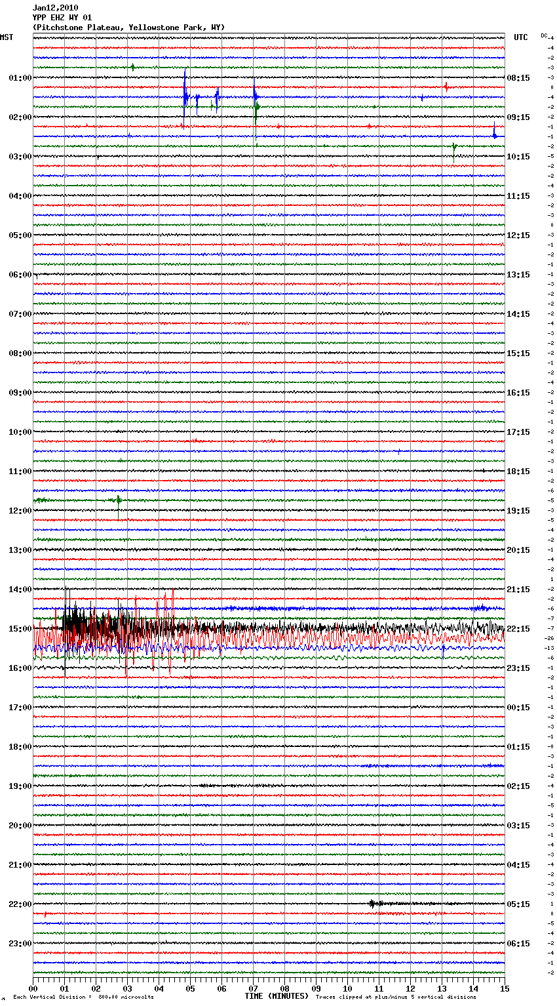
Task: Click the 21:15 UTC time label
Action: tap(518, 590)
